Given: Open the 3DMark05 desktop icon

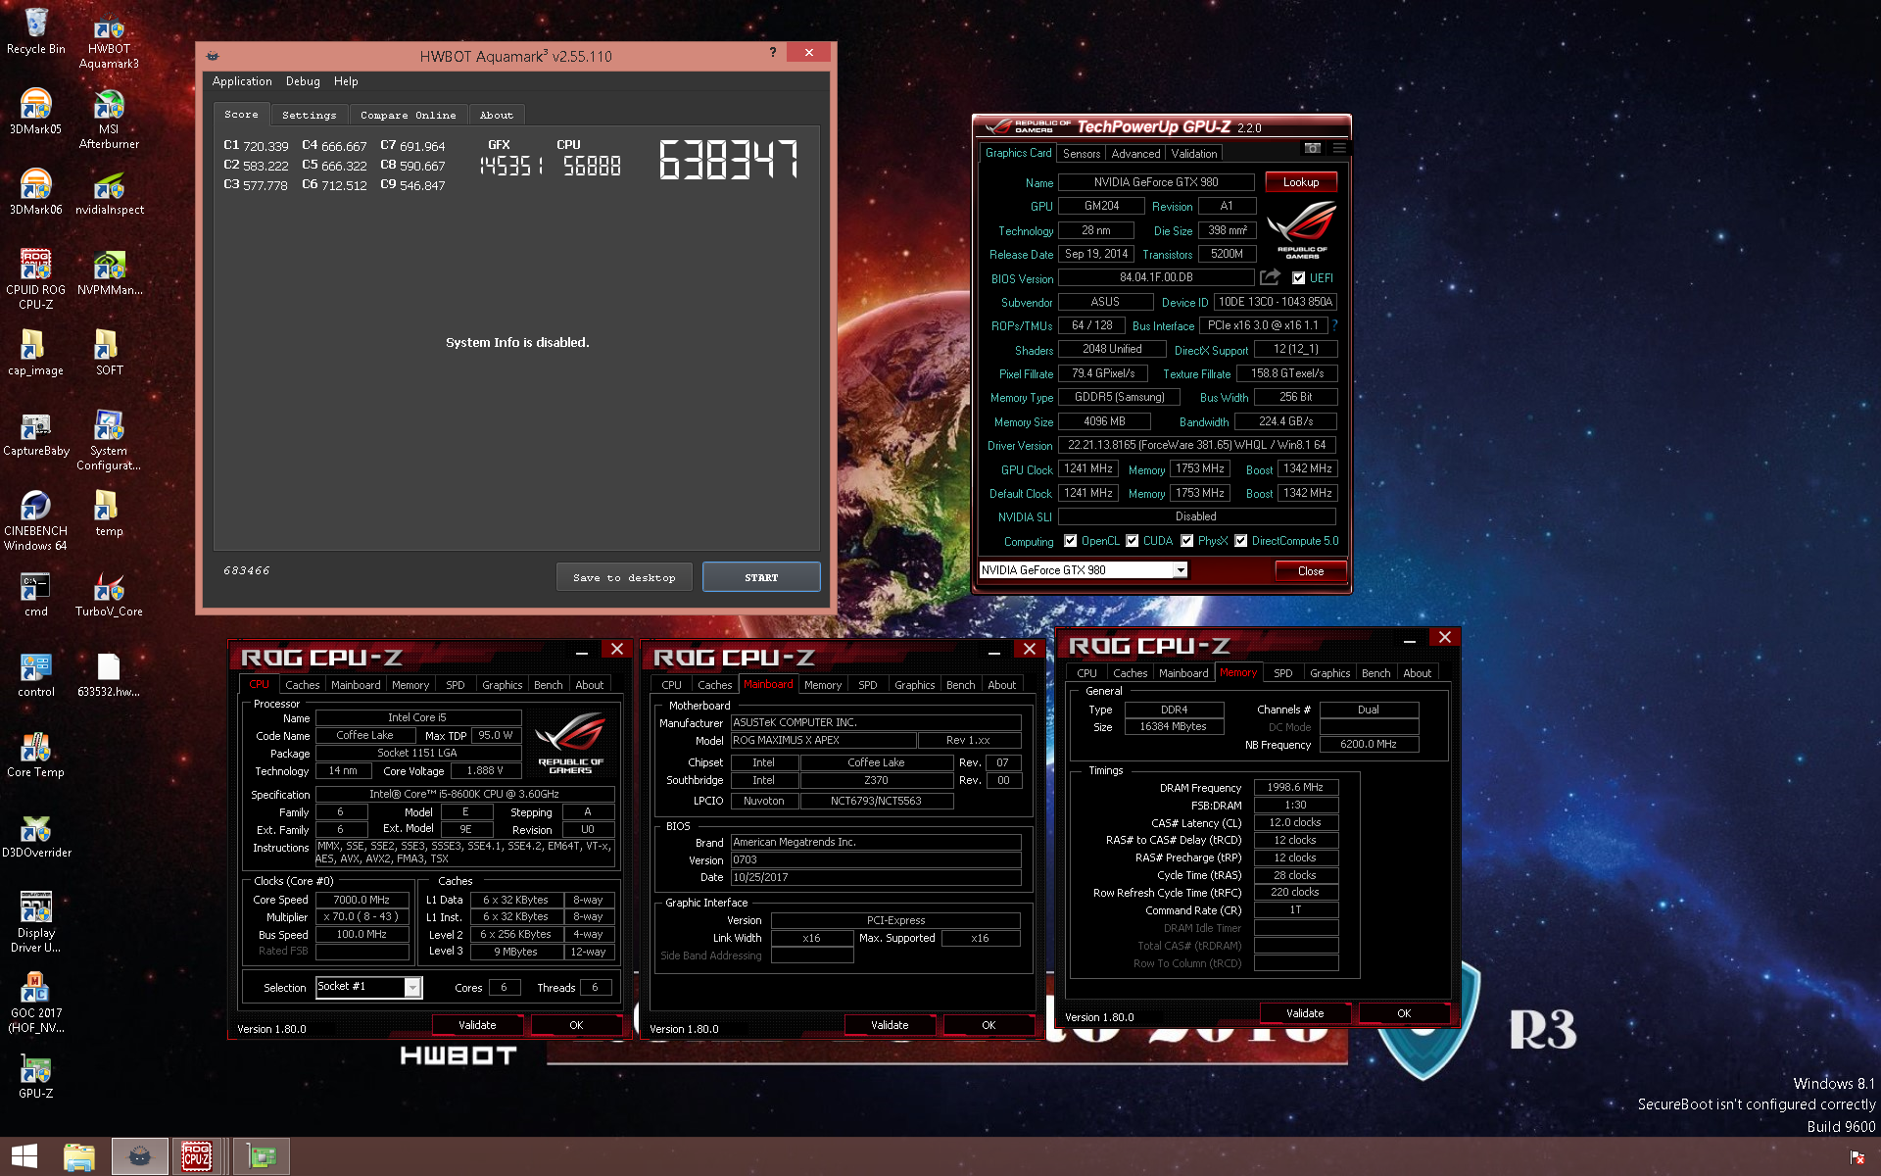Looking at the screenshot, I should point(36,112).
